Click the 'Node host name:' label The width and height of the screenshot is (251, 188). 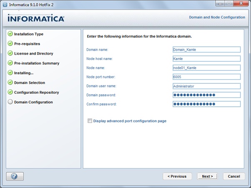(x=100, y=59)
